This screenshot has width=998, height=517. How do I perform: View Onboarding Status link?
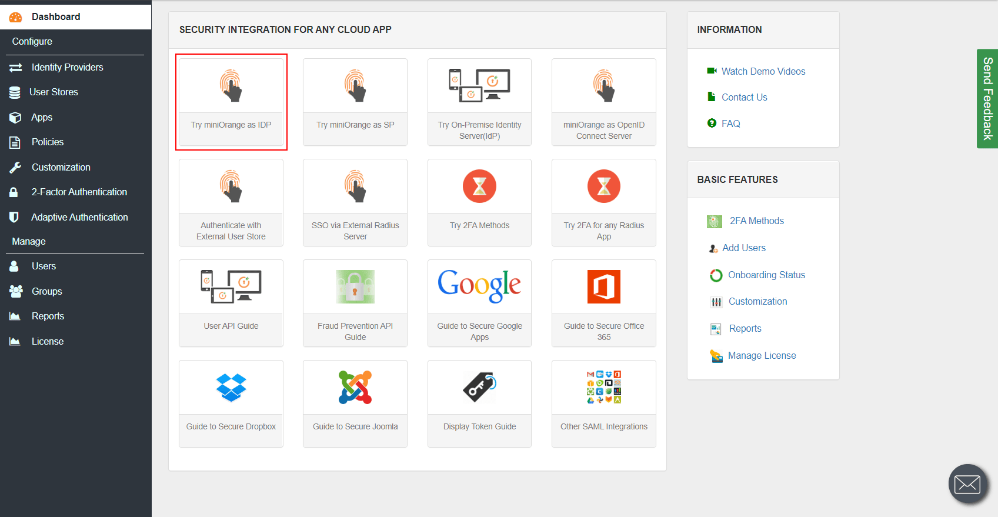pyautogui.click(x=766, y=275)
